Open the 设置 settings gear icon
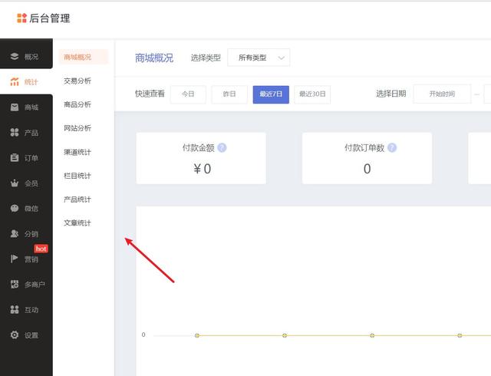Screen dimensions: 491x376 15,335
